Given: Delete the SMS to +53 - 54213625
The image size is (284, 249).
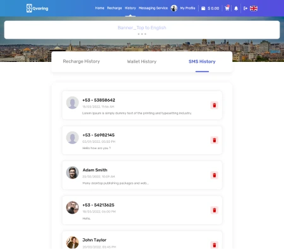Looking at the screenshot, I should [215, 210].
